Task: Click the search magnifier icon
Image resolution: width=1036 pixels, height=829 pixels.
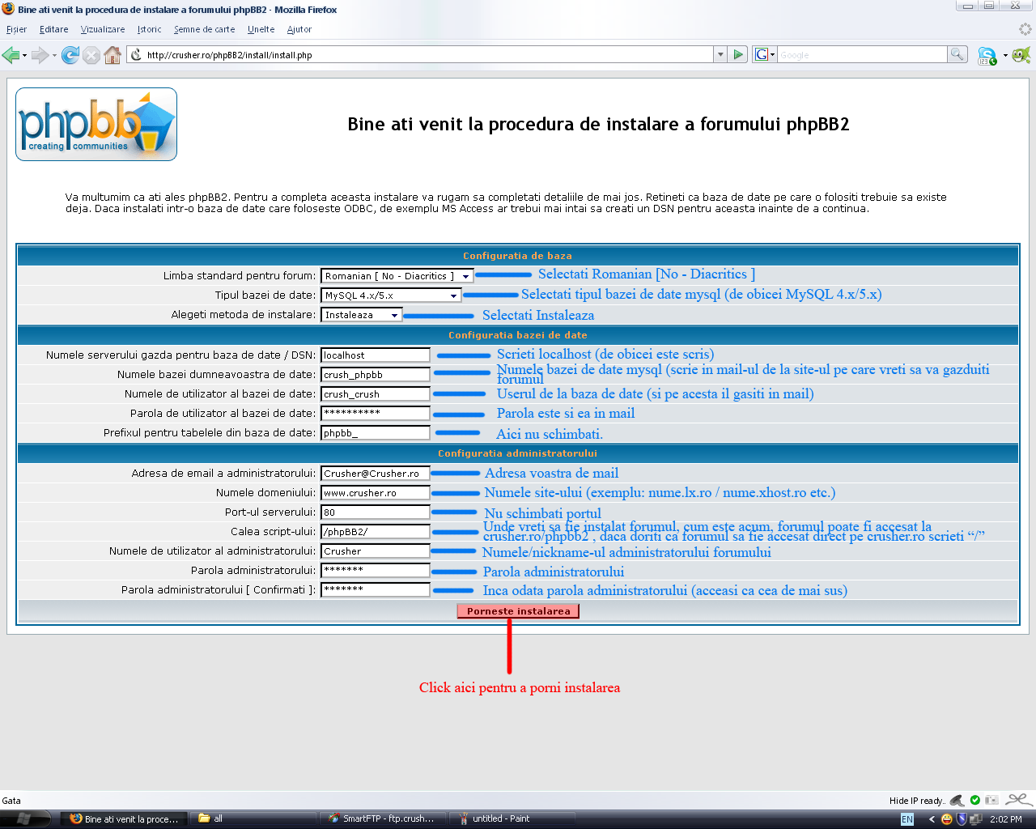Action: click(x=957, y=54)
